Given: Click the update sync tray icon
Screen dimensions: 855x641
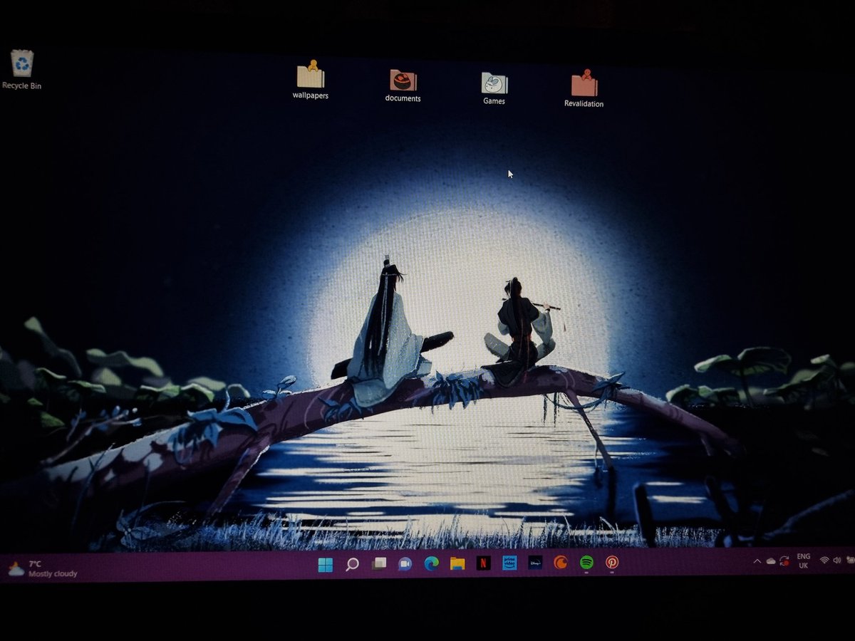Looking at the screenshot, I should click(x=784, y=561).
